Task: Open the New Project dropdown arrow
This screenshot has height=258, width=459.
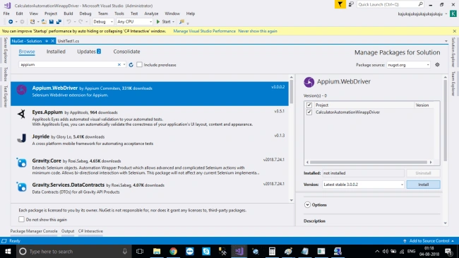Action: coord(37,22)
